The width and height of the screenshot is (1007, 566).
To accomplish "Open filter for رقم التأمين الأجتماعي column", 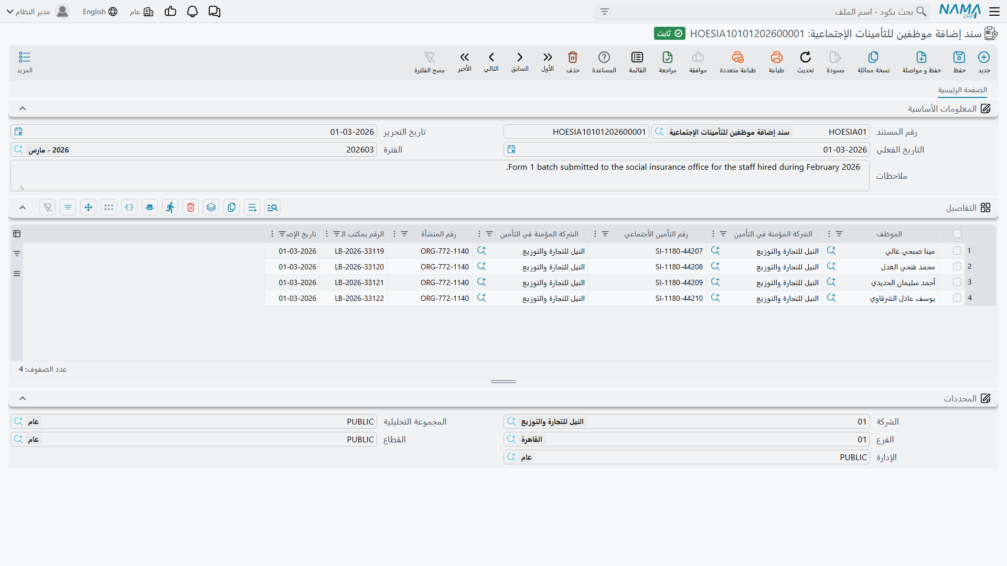I will click(x=605, y=234).
